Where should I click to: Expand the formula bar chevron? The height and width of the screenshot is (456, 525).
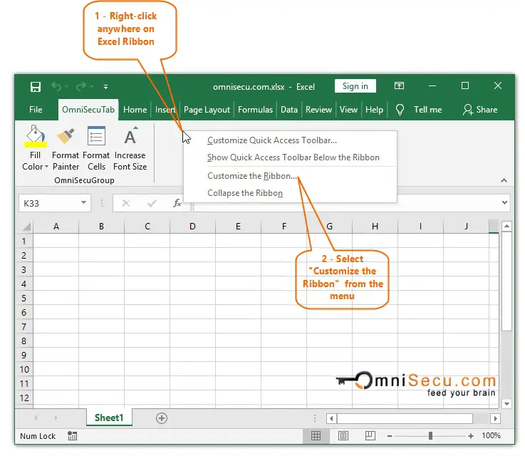coord(504,202)
